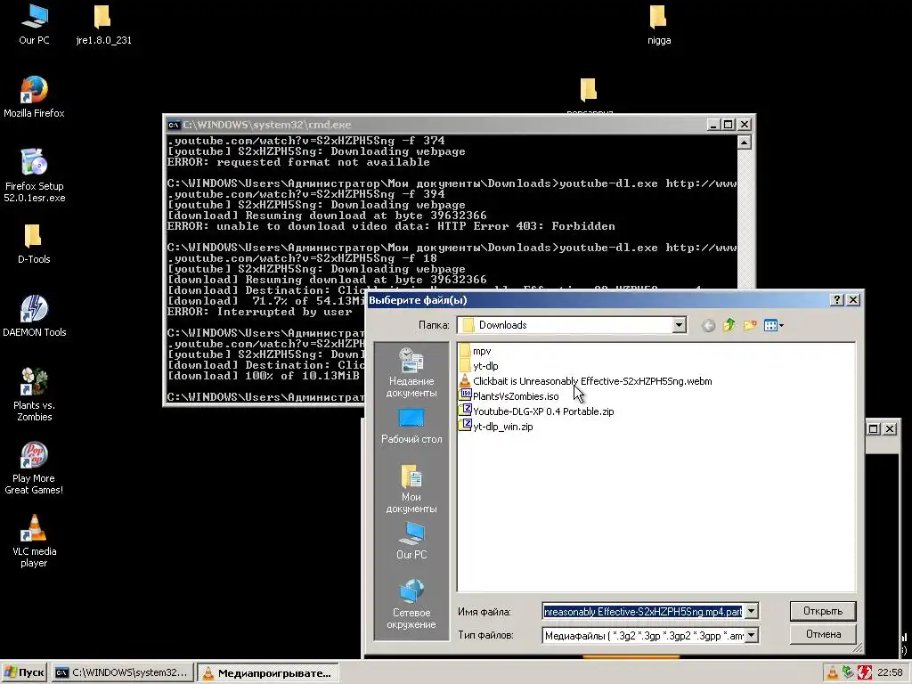Select the yt-dlp_win.zip file
Image resolution: width=912 pixels, height=684 pixels.
(x=496, y=427)
